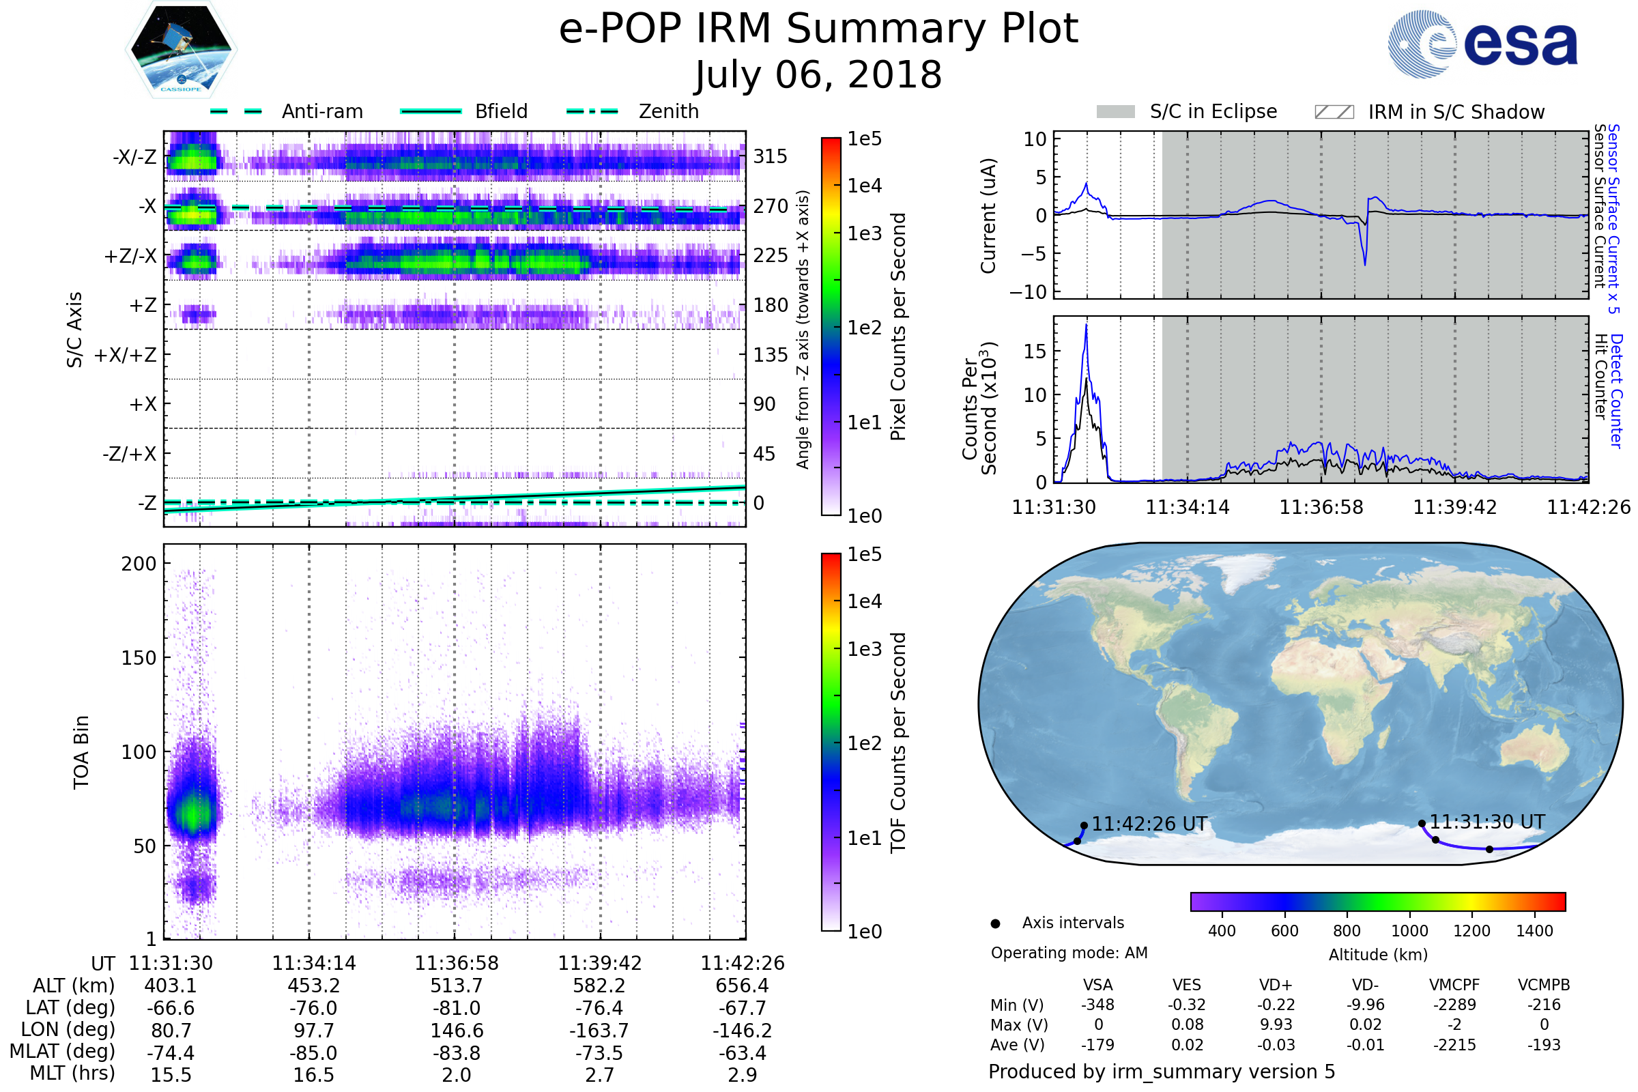Click the Anti-ram dashed line legend marker

click(236, 111)
